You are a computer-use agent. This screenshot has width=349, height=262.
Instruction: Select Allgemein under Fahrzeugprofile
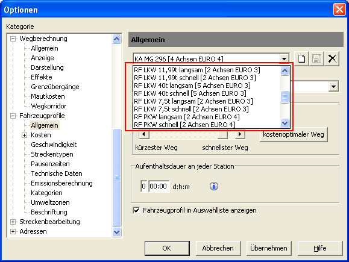coord(45,125)
